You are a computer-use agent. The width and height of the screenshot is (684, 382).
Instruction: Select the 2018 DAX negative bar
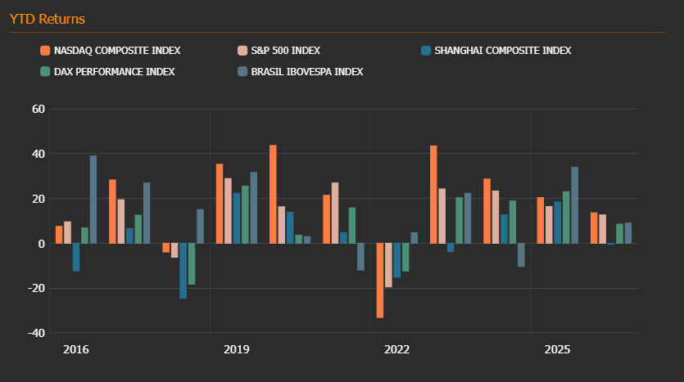pos(192,264)
